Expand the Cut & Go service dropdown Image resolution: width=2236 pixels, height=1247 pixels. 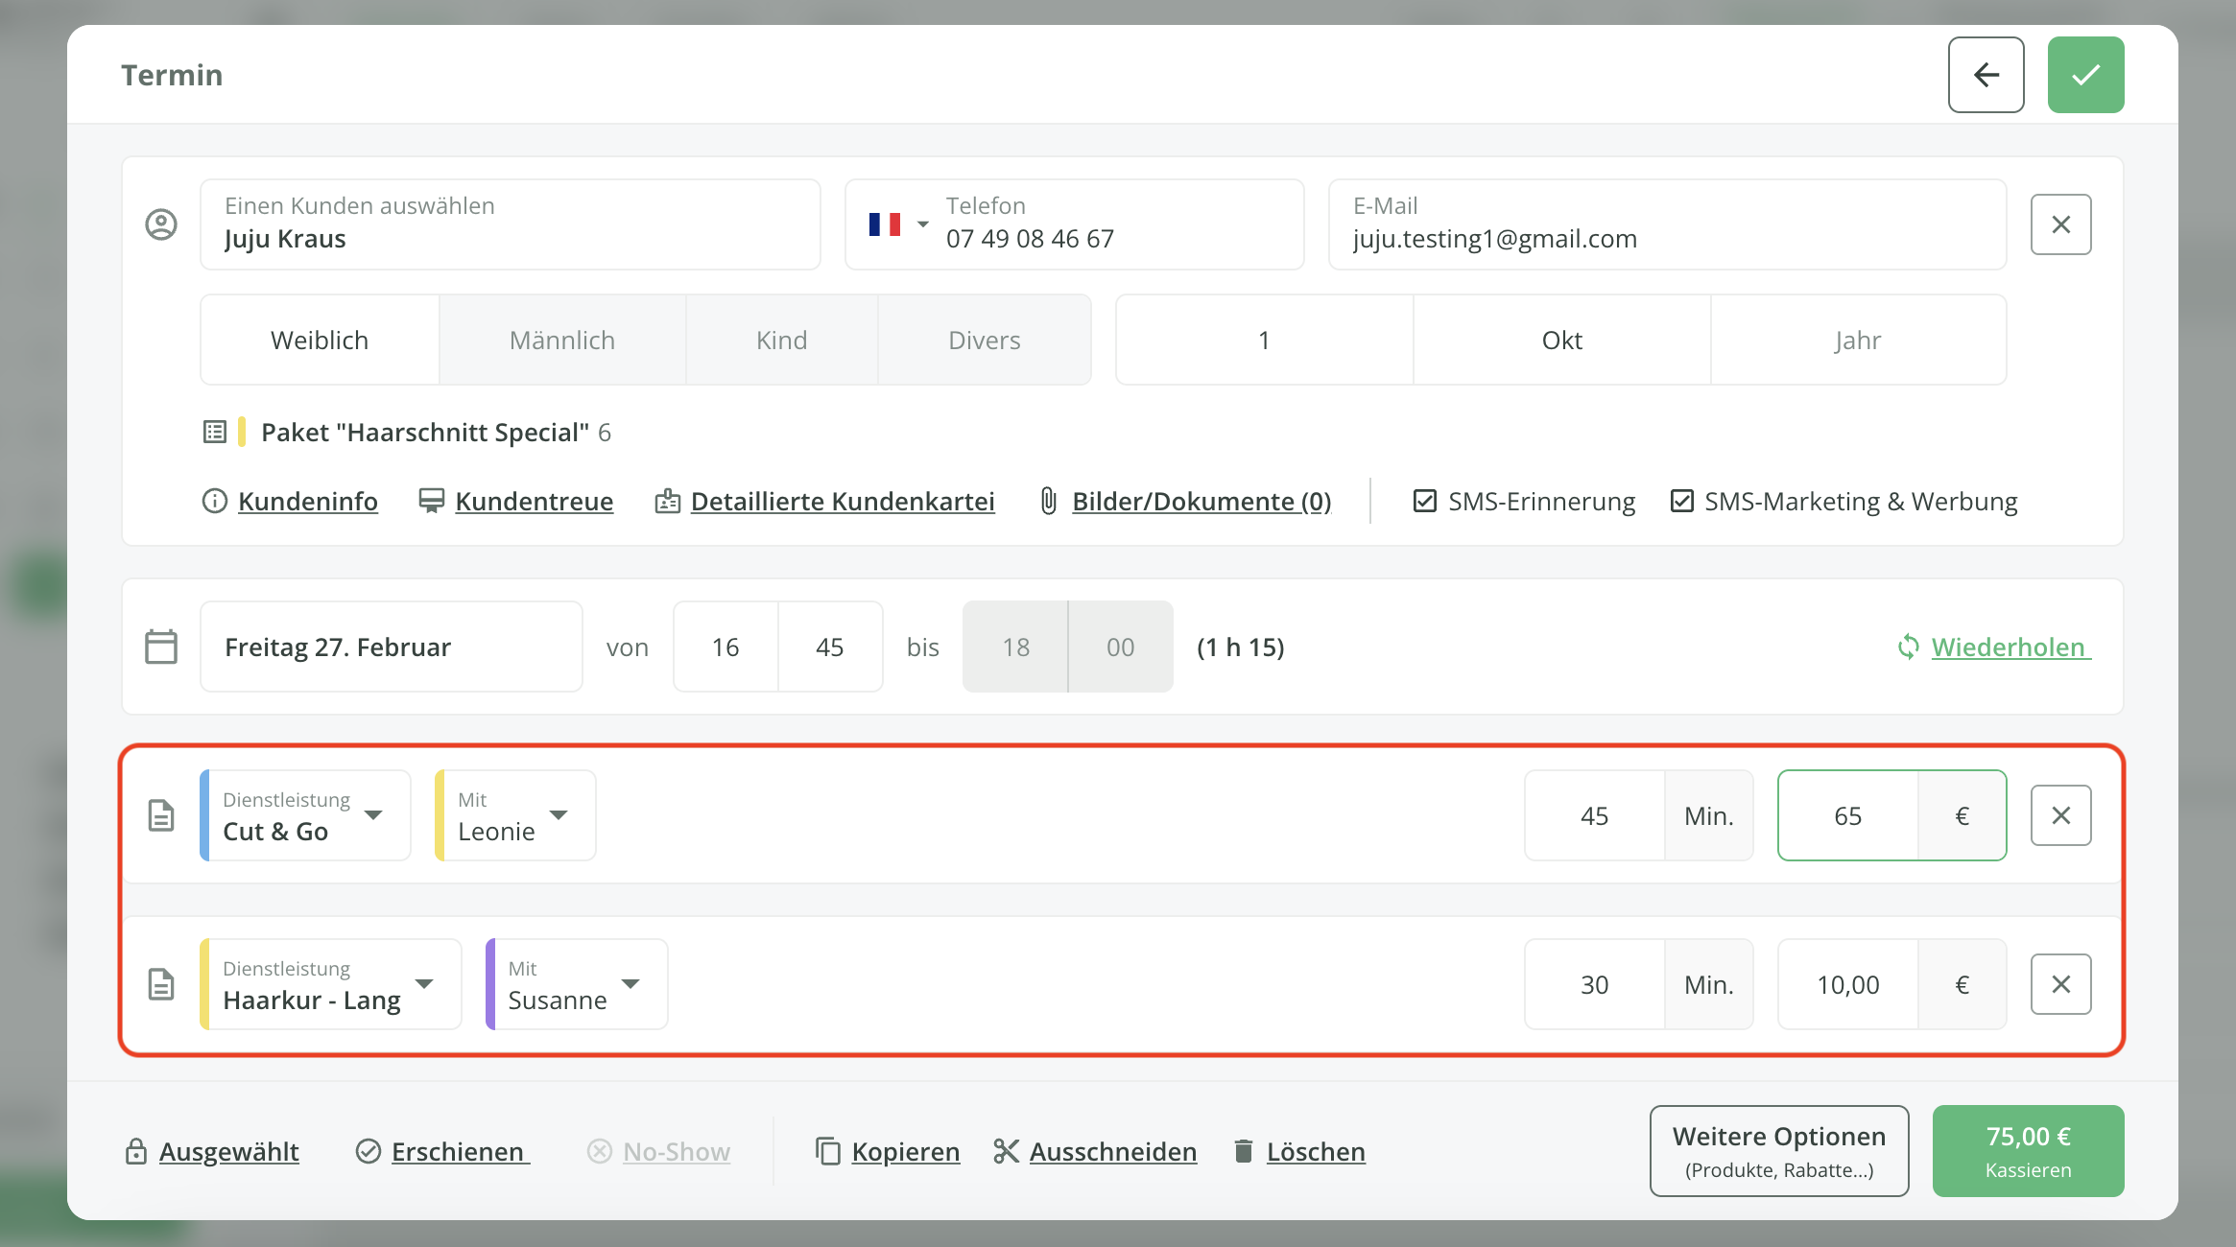tap(374, 815)
